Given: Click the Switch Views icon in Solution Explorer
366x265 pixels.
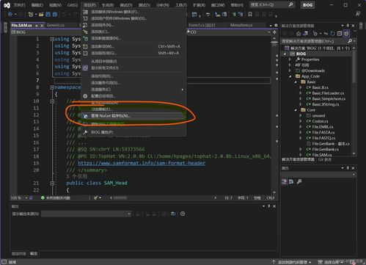Looking at the screenshot, I should pos(306,34).
